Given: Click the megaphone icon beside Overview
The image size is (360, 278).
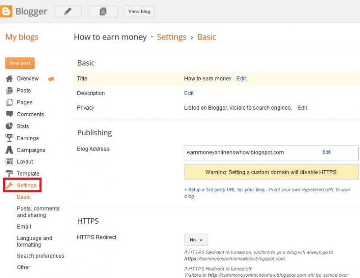Looking at the screenshot, I should click(51, 79).
